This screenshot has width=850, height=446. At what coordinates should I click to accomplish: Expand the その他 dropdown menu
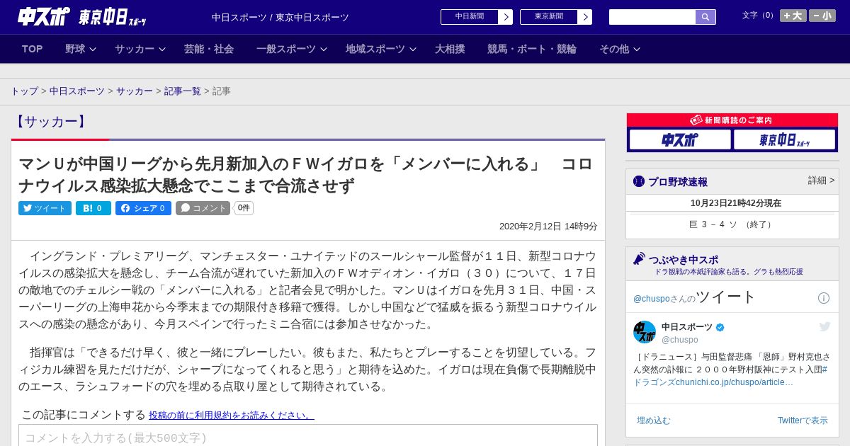[x=619, y=49]
